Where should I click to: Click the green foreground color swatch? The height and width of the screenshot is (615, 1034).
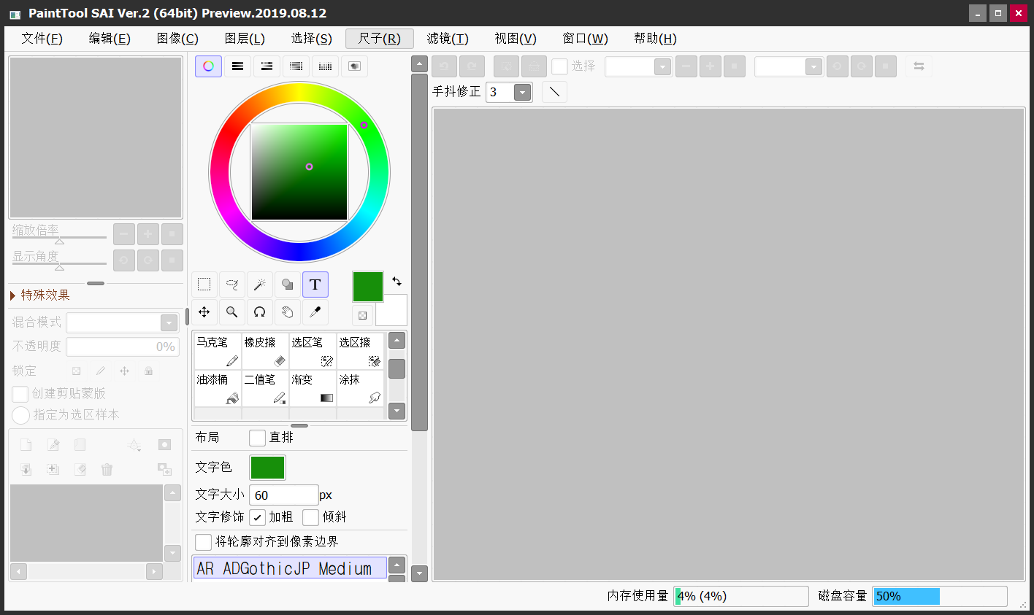pyautogui.click(x=368, y=287)
